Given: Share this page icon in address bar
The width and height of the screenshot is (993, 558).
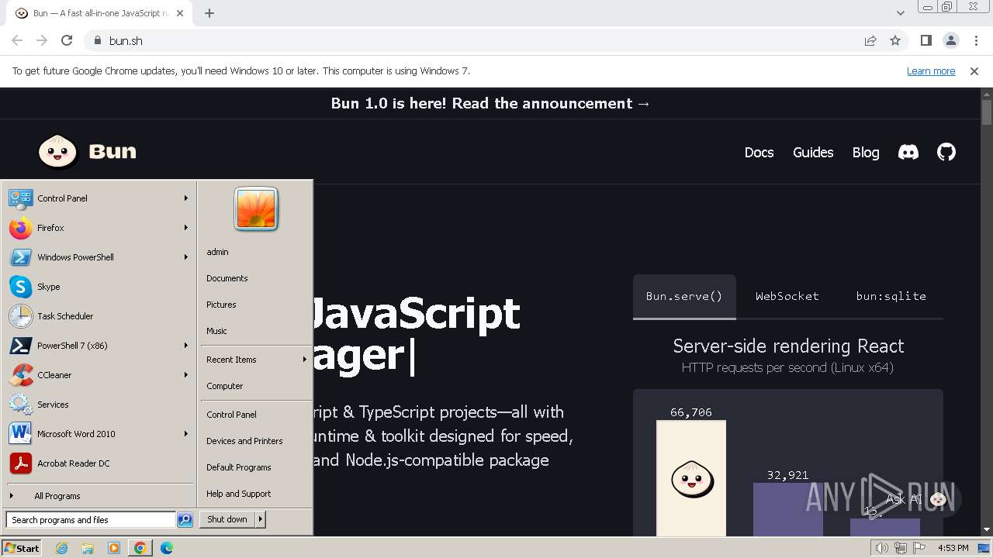Looking at the screenshot, I should 870,40.
